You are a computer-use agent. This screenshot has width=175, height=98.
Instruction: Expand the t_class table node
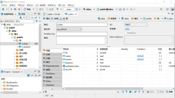17,44
